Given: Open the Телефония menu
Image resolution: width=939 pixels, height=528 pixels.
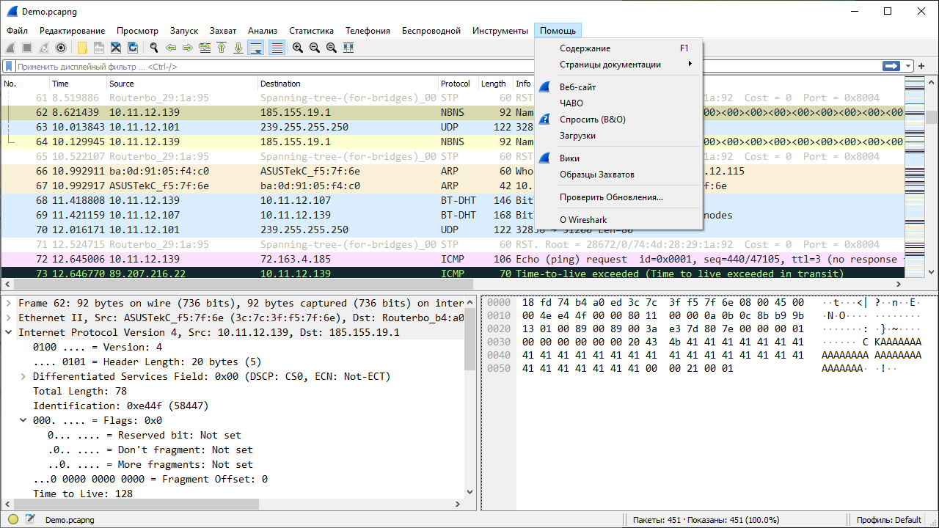Looking at the screenshot, I should click(368, 31).
